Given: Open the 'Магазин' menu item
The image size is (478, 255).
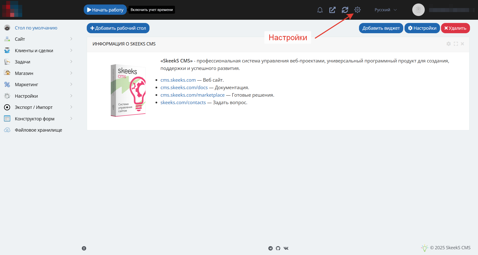Looking at the screenshot, I should (24, 73).
